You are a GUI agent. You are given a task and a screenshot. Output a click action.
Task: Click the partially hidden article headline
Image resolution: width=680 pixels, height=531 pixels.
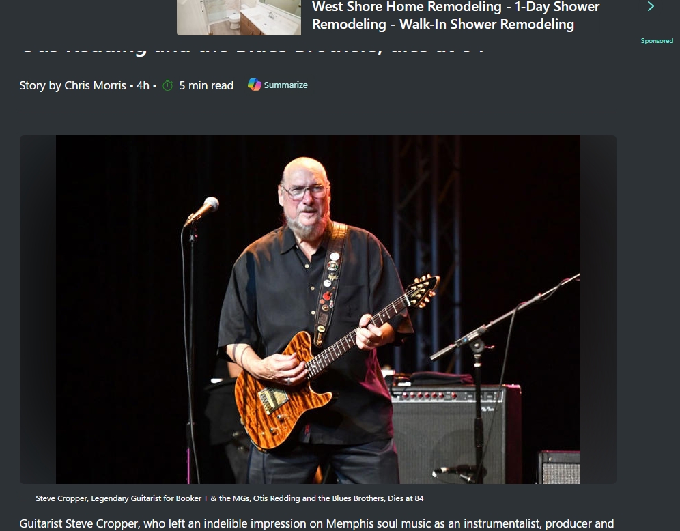tap(253, 47)
